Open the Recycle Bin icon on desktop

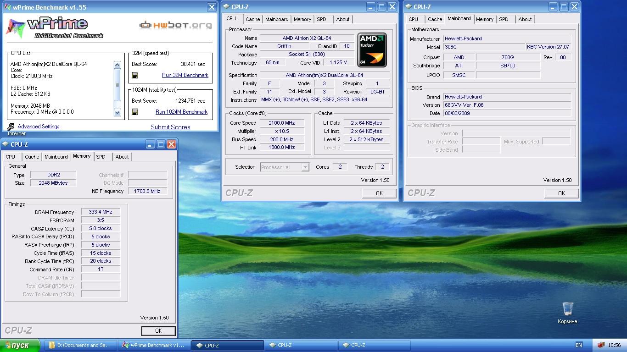tap(568, 309)
